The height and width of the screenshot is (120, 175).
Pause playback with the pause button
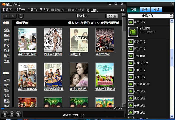(x=5, y=114)
